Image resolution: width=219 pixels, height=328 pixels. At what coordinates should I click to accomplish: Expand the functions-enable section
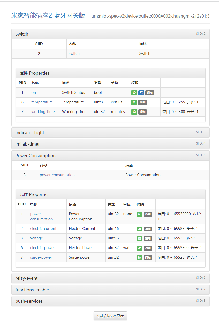[110, 290]
